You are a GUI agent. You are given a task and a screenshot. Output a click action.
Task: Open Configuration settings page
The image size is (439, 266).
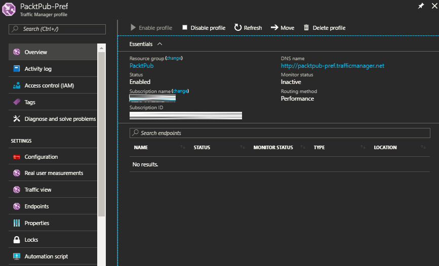tap(53, 157)
